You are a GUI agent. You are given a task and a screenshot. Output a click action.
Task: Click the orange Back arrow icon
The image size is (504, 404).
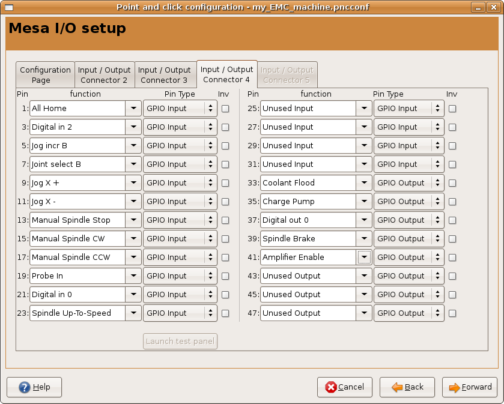pyautogui.click(x=397, y=387)
